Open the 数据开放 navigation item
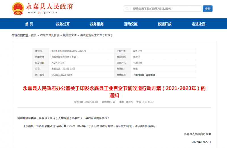The width and height of the screenshot is (227, 148). coord(165,24)
